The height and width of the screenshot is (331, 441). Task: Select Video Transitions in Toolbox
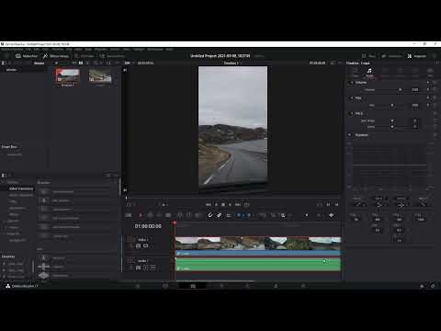click(x=20, y=188)
